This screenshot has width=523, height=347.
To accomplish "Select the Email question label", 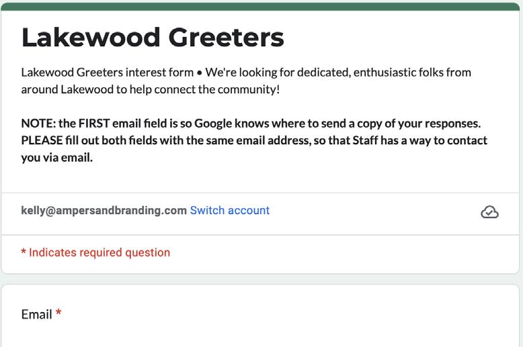I will 37,314.
